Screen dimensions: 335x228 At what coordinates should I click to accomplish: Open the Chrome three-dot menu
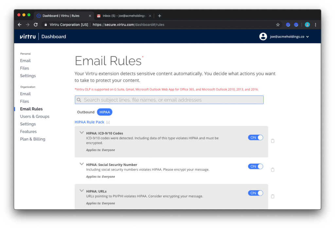(315, 25)
